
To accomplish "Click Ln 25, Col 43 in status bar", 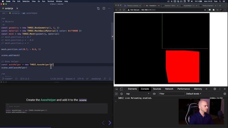I will click(57, 79).
